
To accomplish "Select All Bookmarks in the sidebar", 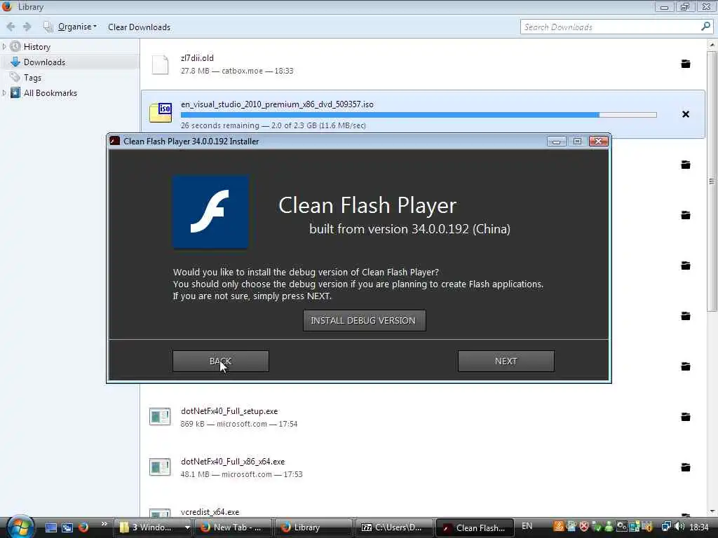I will [50, 93].
